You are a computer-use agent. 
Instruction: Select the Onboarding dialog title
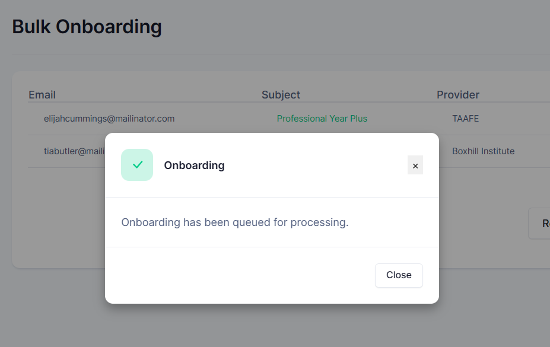pos(195,165)
